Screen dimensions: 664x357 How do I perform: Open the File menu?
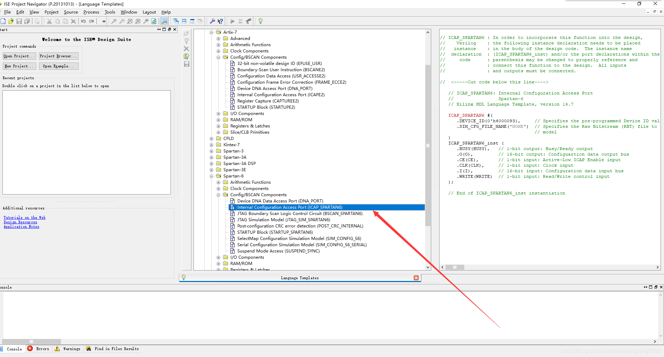[x=7, y=12]
